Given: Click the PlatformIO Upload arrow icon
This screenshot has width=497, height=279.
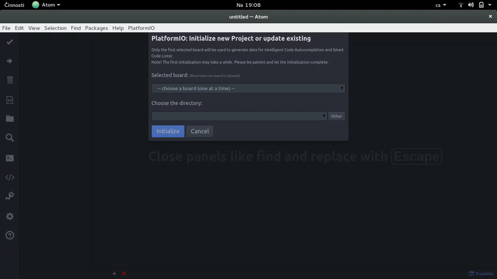Looking at the screenshot, I should click(x=10, y=61).
